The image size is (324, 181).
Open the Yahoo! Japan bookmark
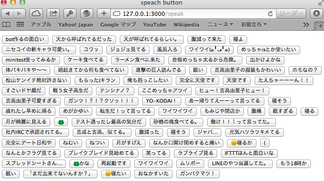[76, 25]
